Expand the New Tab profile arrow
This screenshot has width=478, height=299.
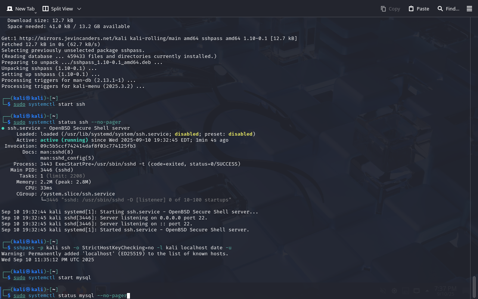coord(36,12)
